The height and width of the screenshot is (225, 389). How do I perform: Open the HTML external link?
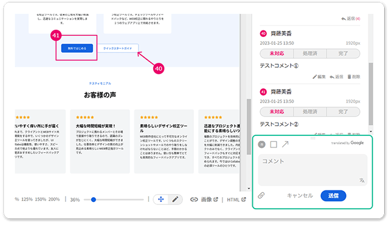tap(236, 200)
